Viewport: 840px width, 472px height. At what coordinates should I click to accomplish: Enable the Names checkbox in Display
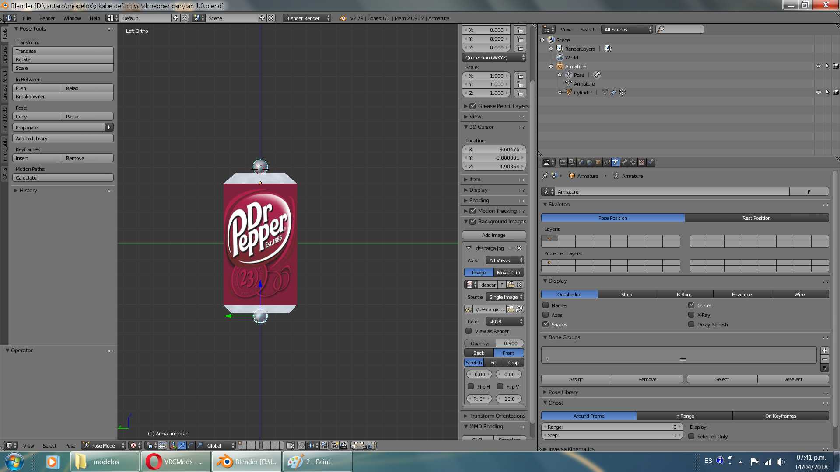tap(546, 305)
